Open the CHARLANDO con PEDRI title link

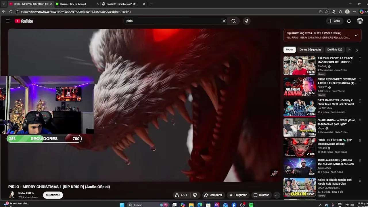pos(336,122)
